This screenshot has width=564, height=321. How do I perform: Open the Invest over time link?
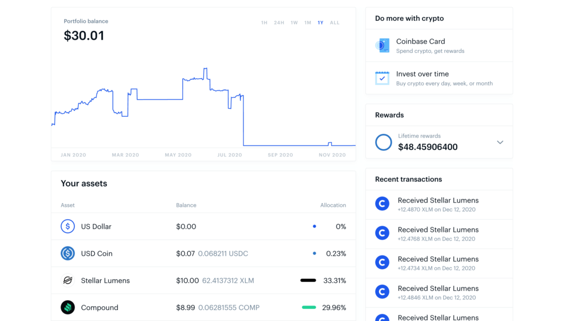pos(439,78)
